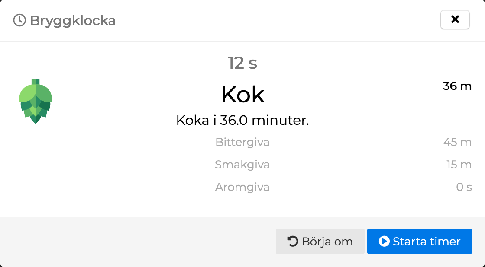This screenshot has width=485, height=267.
Task: Click empty header area between title and X
Action: [x=277, y=20]
